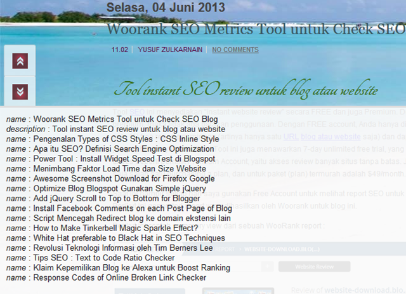Viewport: 406px width, 294px height.
Task: Click the scroll-to-top double arrow icon
Action: click(x=20, y=61)
